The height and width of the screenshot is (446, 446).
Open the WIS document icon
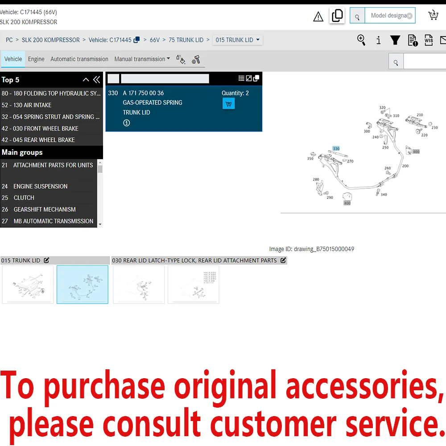point(428,40)
